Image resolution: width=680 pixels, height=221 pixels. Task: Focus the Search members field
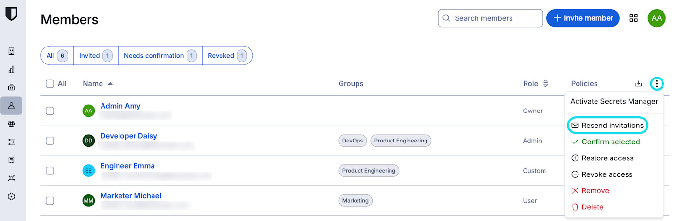coord(491,18)
